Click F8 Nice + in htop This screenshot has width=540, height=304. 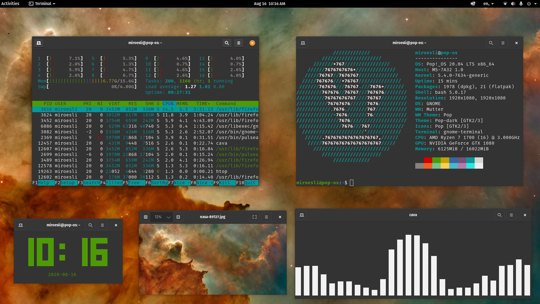pyautogui.click(x=202, y=183)
